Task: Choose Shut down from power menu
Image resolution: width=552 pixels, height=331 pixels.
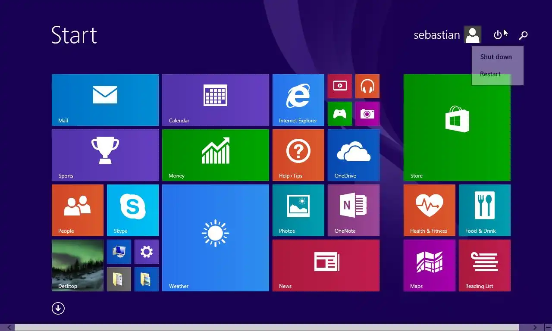Action: (497, 57)
